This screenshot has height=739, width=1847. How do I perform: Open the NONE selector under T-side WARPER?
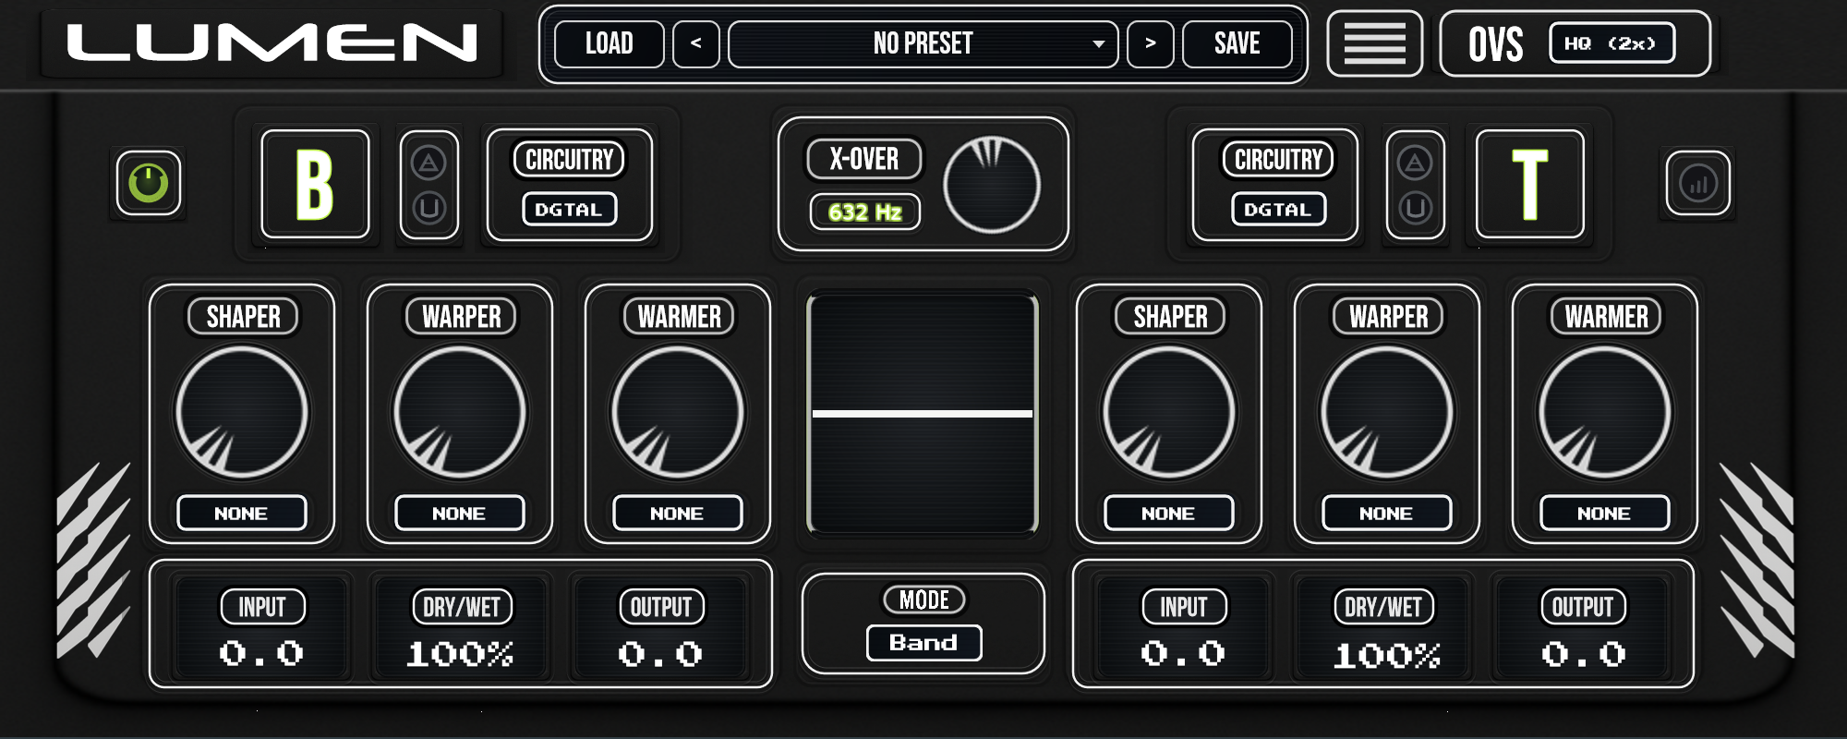pyautogui.click(x=1387, y=514)
